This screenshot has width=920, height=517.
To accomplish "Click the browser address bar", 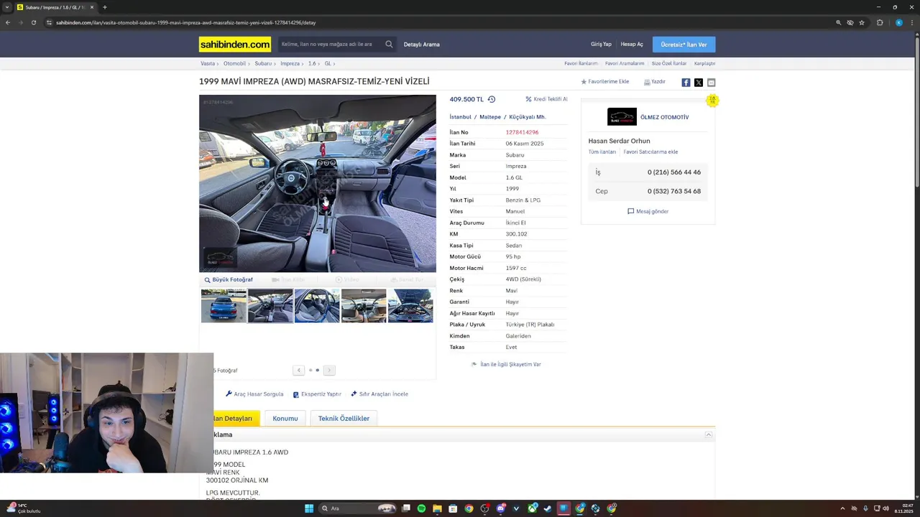I will coord(438,22).
